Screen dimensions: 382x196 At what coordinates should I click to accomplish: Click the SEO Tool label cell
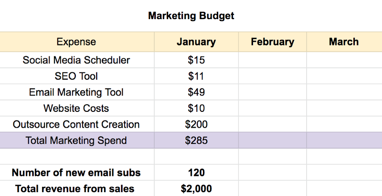(x=76, y=76)
